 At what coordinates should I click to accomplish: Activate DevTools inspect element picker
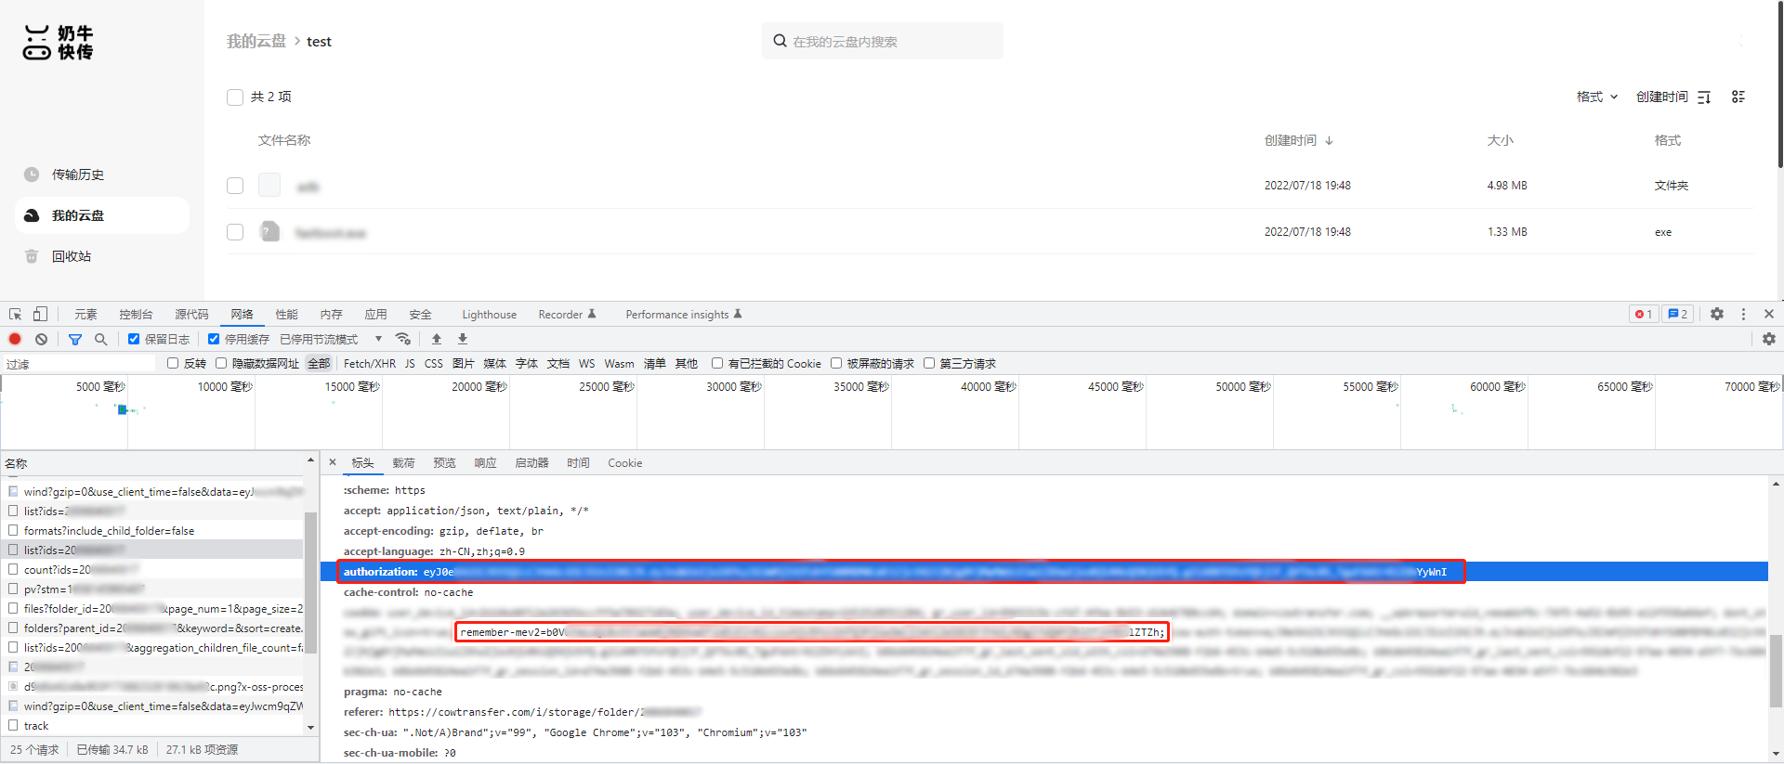point(16,315)
